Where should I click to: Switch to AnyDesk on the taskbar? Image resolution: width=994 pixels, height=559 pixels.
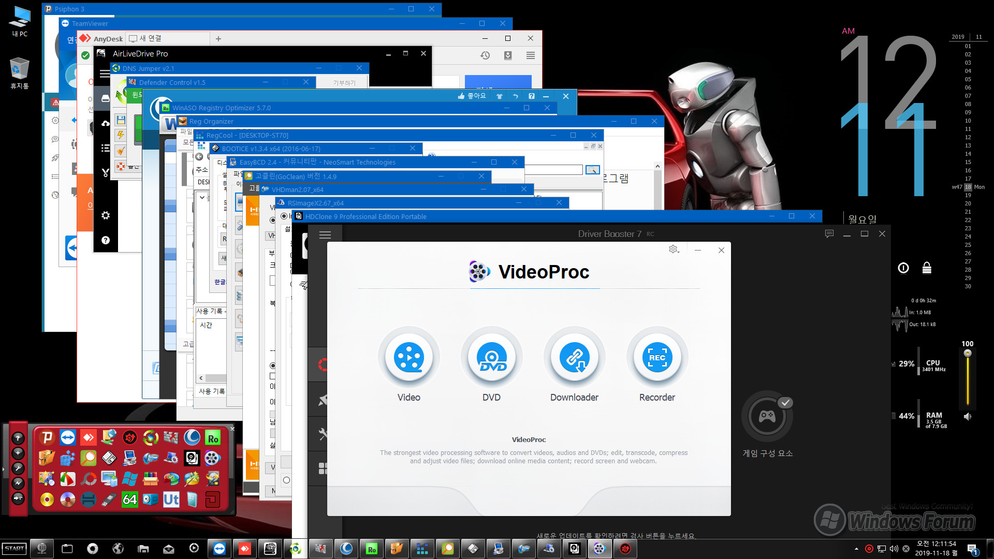(x=245, y=549)
